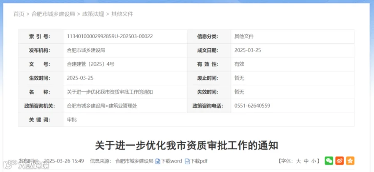The width and height of the screenshot is (374, 172).
Task: Click 名称 value 关于进一步优化我市资质审批工作的通知 in table
Action: pyautogui.click(x=110, y=92)
